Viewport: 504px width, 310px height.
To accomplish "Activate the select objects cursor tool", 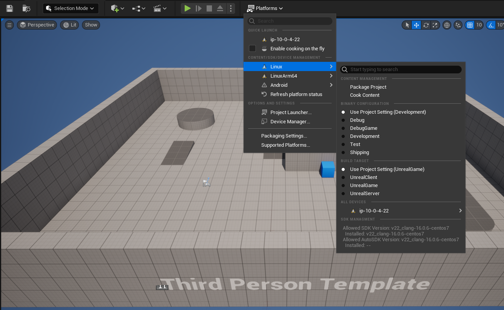I will [x=407, y=25].
